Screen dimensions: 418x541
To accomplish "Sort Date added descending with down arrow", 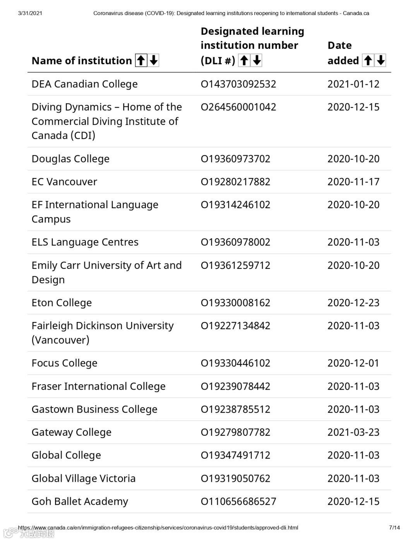I will [x=381, y=60].
